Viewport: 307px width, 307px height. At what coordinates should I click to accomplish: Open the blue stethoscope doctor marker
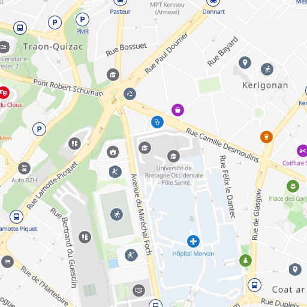tap(157, 122)
